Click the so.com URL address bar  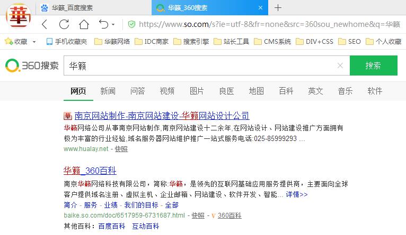click(269, 24)
